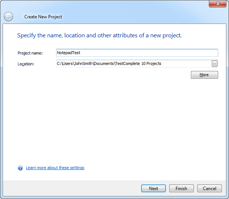Click the "Create New Project" title text

[x=43, y=17]
